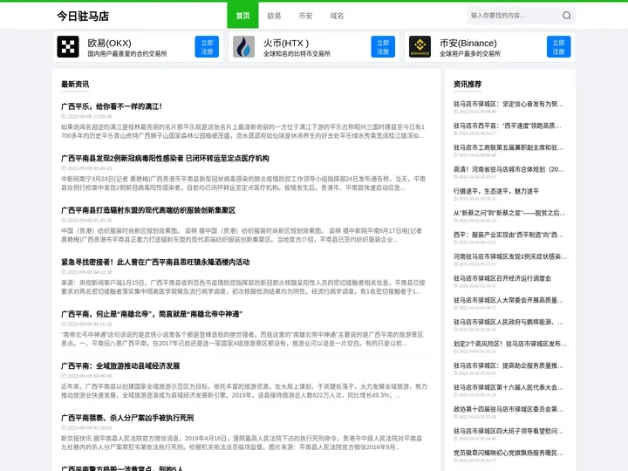Click 立即注册 button for 欧易(OKX)
628x471 pixels.
click(207, 47)
